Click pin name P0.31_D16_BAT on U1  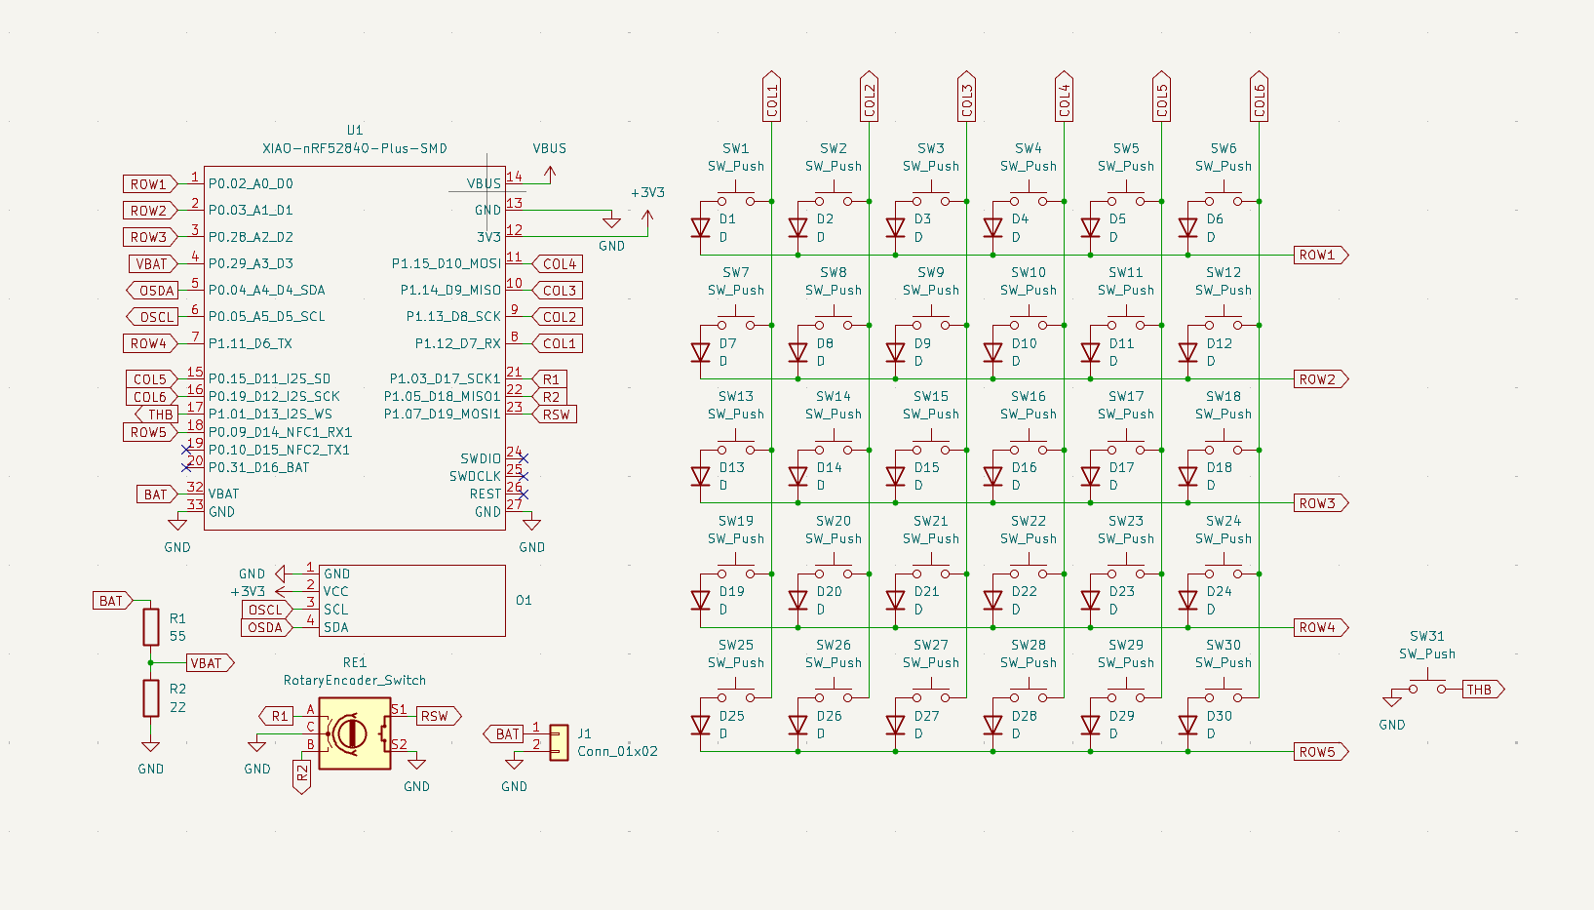coord(259,467)
